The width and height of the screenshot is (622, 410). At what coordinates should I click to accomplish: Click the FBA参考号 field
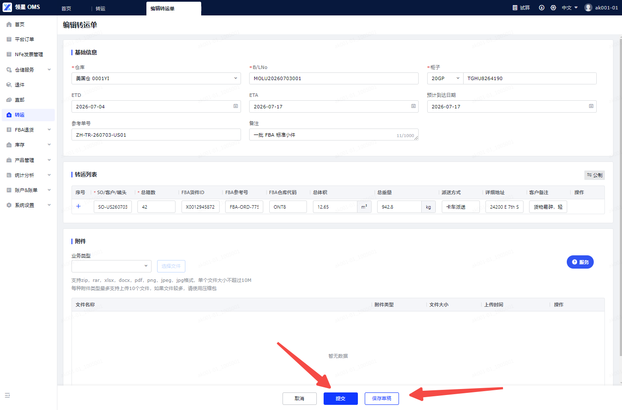pyautogui.click(x=244, y=207)
